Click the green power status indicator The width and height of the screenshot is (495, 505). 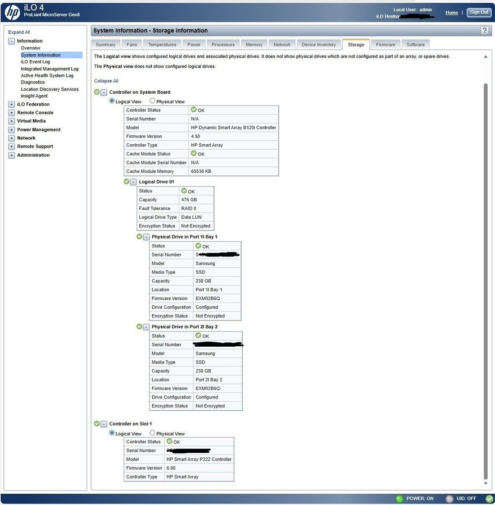399,499
